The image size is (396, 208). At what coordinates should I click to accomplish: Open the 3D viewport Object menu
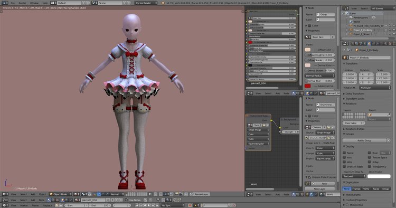[42, 194]
